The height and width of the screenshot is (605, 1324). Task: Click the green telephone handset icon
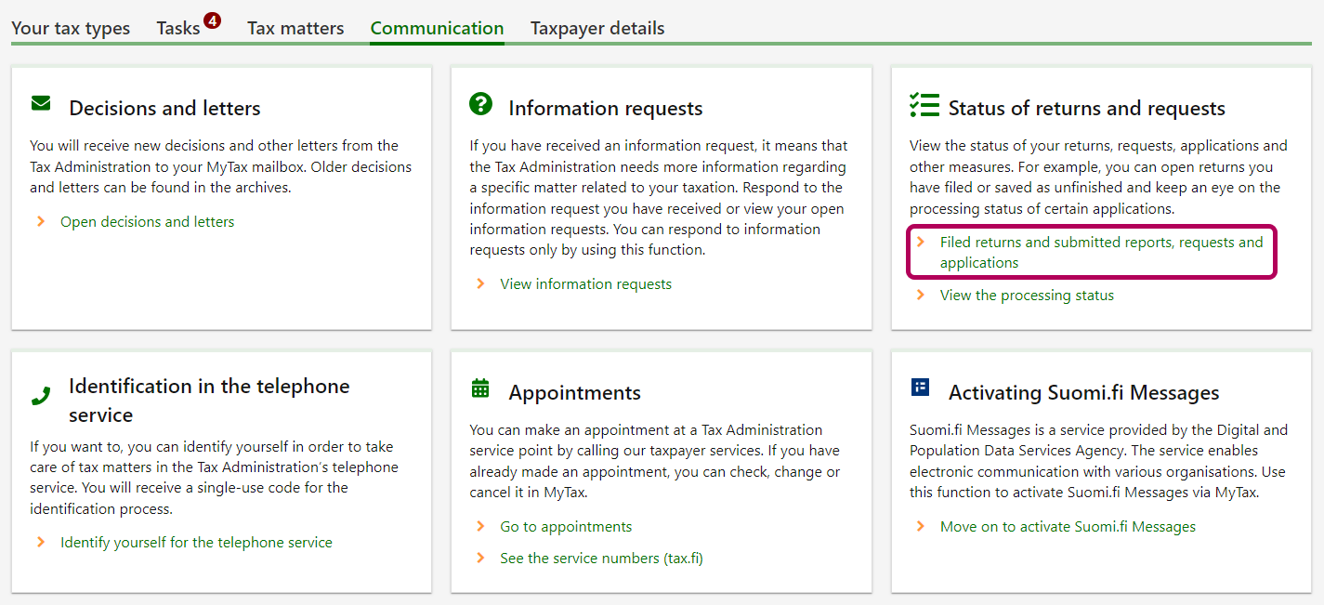41,396
